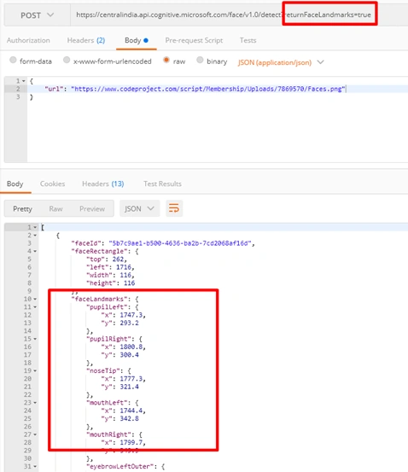This screenshot has height=472, width=408.
Task: Open the Pre-request Script tab
Action: click(x=194, y=40)
